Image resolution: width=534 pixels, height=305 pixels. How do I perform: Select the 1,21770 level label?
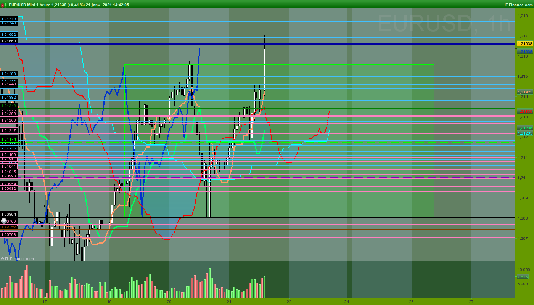(x=9, y=18)
